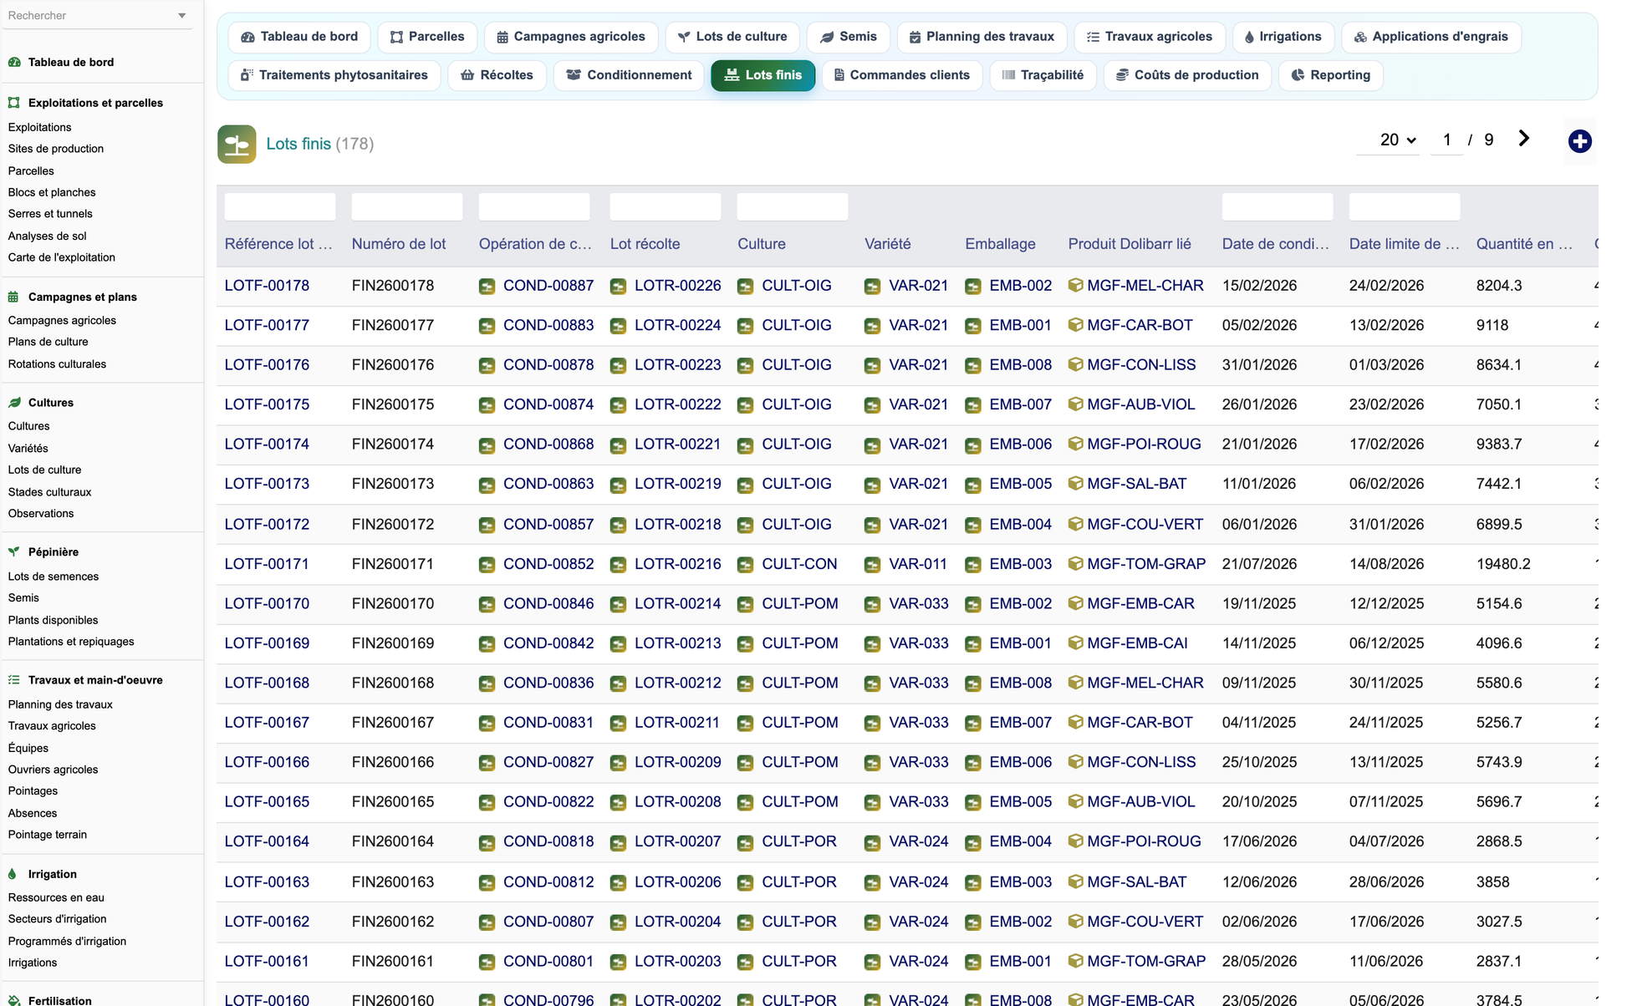The width and height of the screenshot is (1627, 1006).
Task: Click the icon beside COND-00863
Action: click(x=487, y=485)
